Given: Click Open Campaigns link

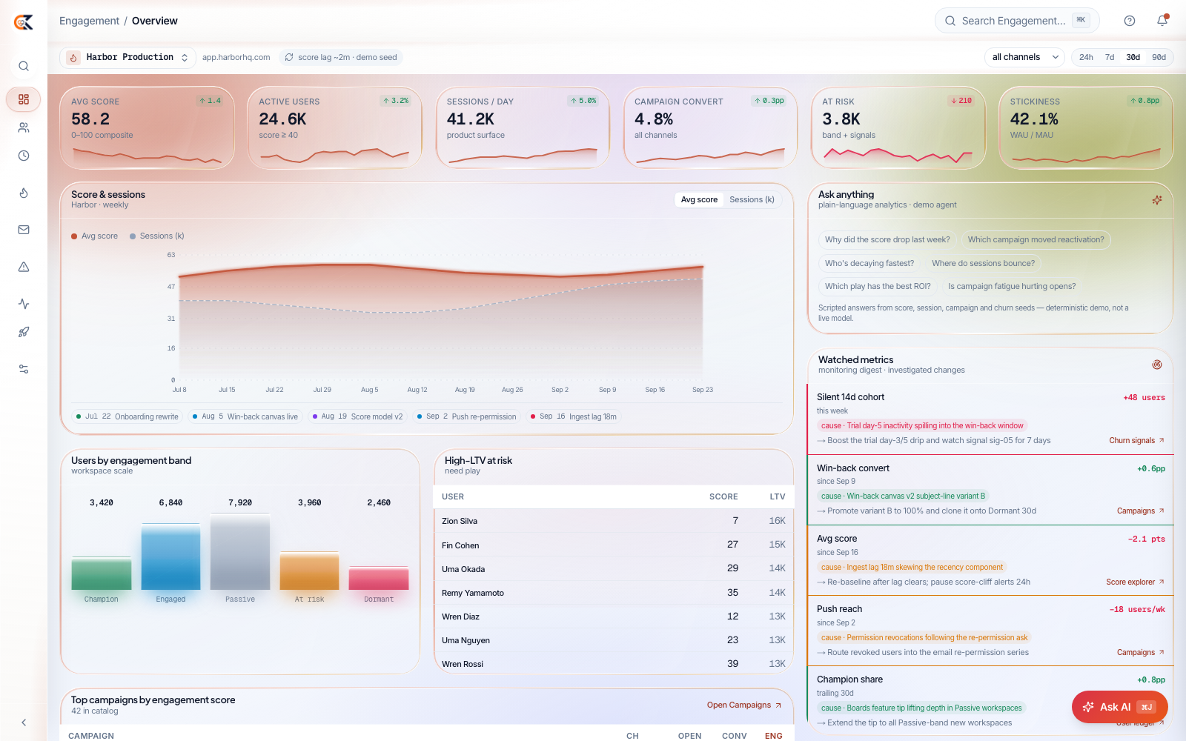Looking at the screenshot, I should tap(744, 705).
